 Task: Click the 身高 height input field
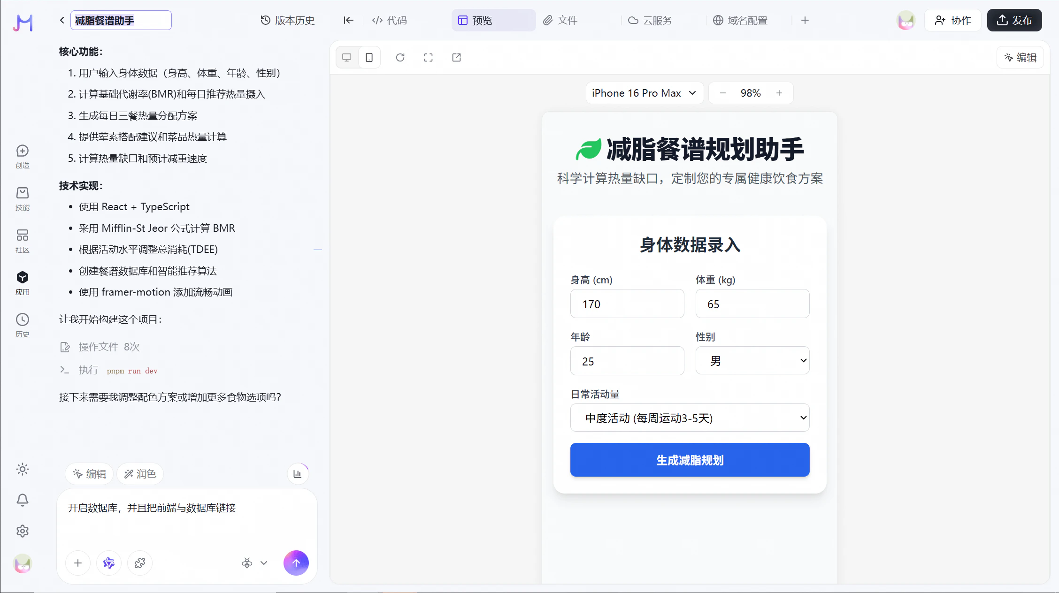(627, 304)
